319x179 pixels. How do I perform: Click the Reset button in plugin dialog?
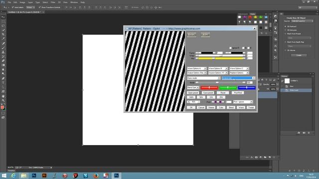[223, 93]
